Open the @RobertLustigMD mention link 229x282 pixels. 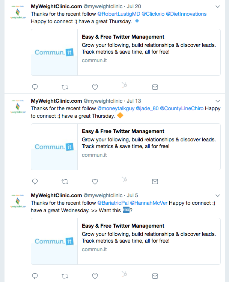pyautogui.click(x=118, y=14)
